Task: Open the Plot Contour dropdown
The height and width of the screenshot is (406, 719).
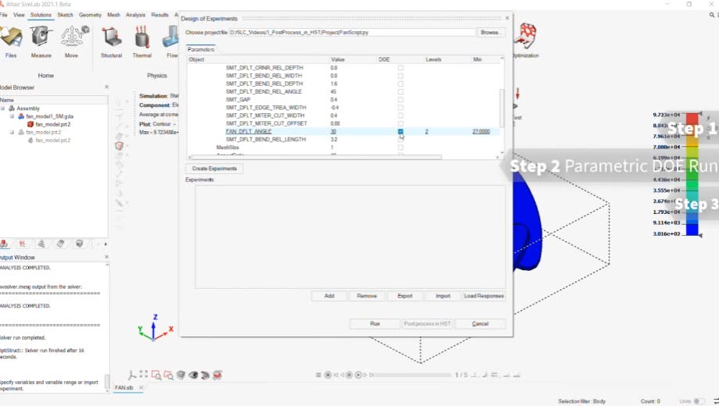Action: click(x=175, y=123)
